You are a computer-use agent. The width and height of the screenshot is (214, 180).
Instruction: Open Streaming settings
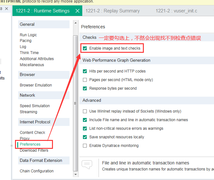[28, 112]
